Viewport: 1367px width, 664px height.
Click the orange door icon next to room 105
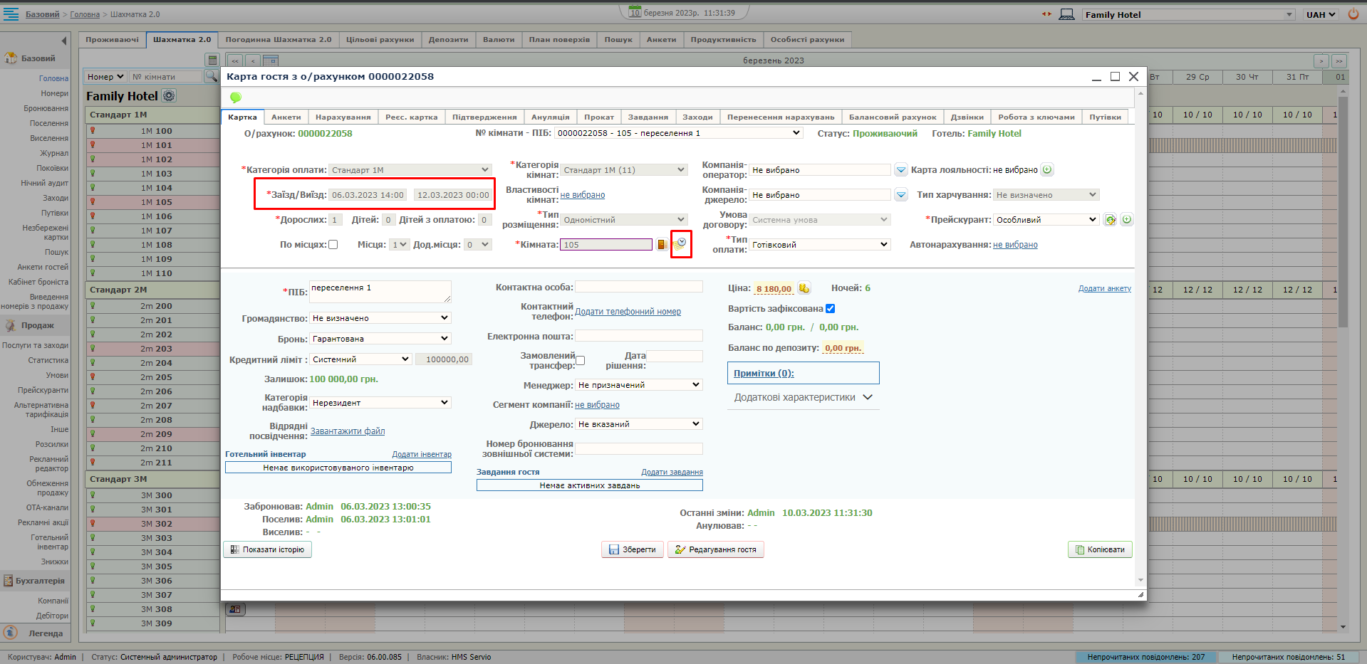tap(662, 245)
